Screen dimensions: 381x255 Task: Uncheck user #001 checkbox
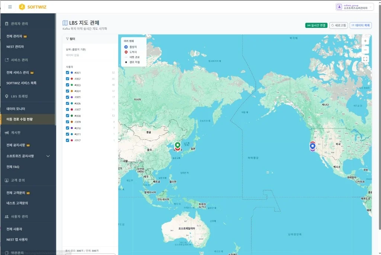pyautogui.click(x=67, y=72)
